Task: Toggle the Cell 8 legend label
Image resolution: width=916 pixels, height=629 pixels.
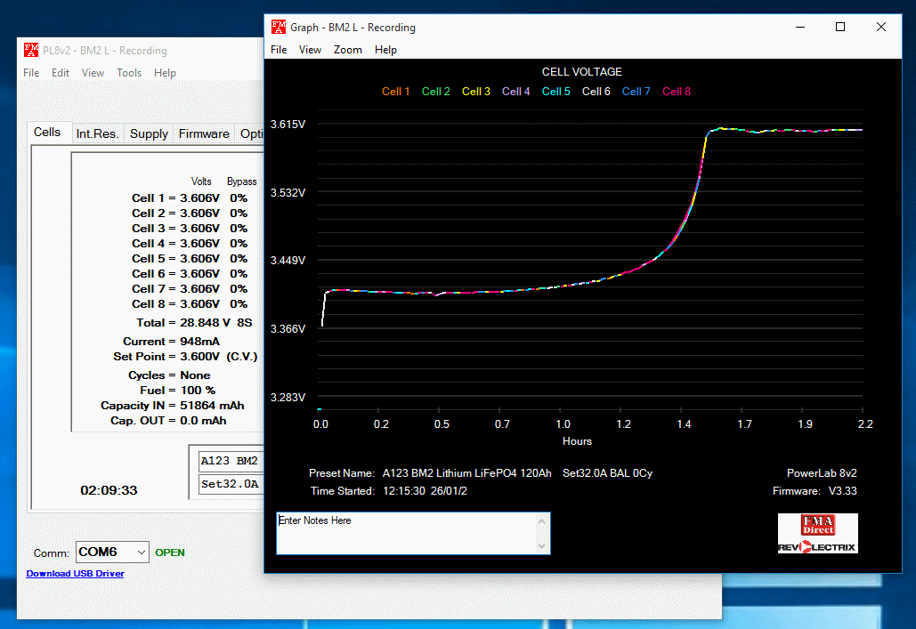Action: [677, 92]
